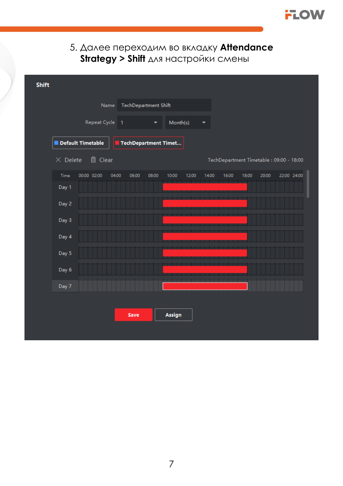Click the Assign button

click(173, 315)
